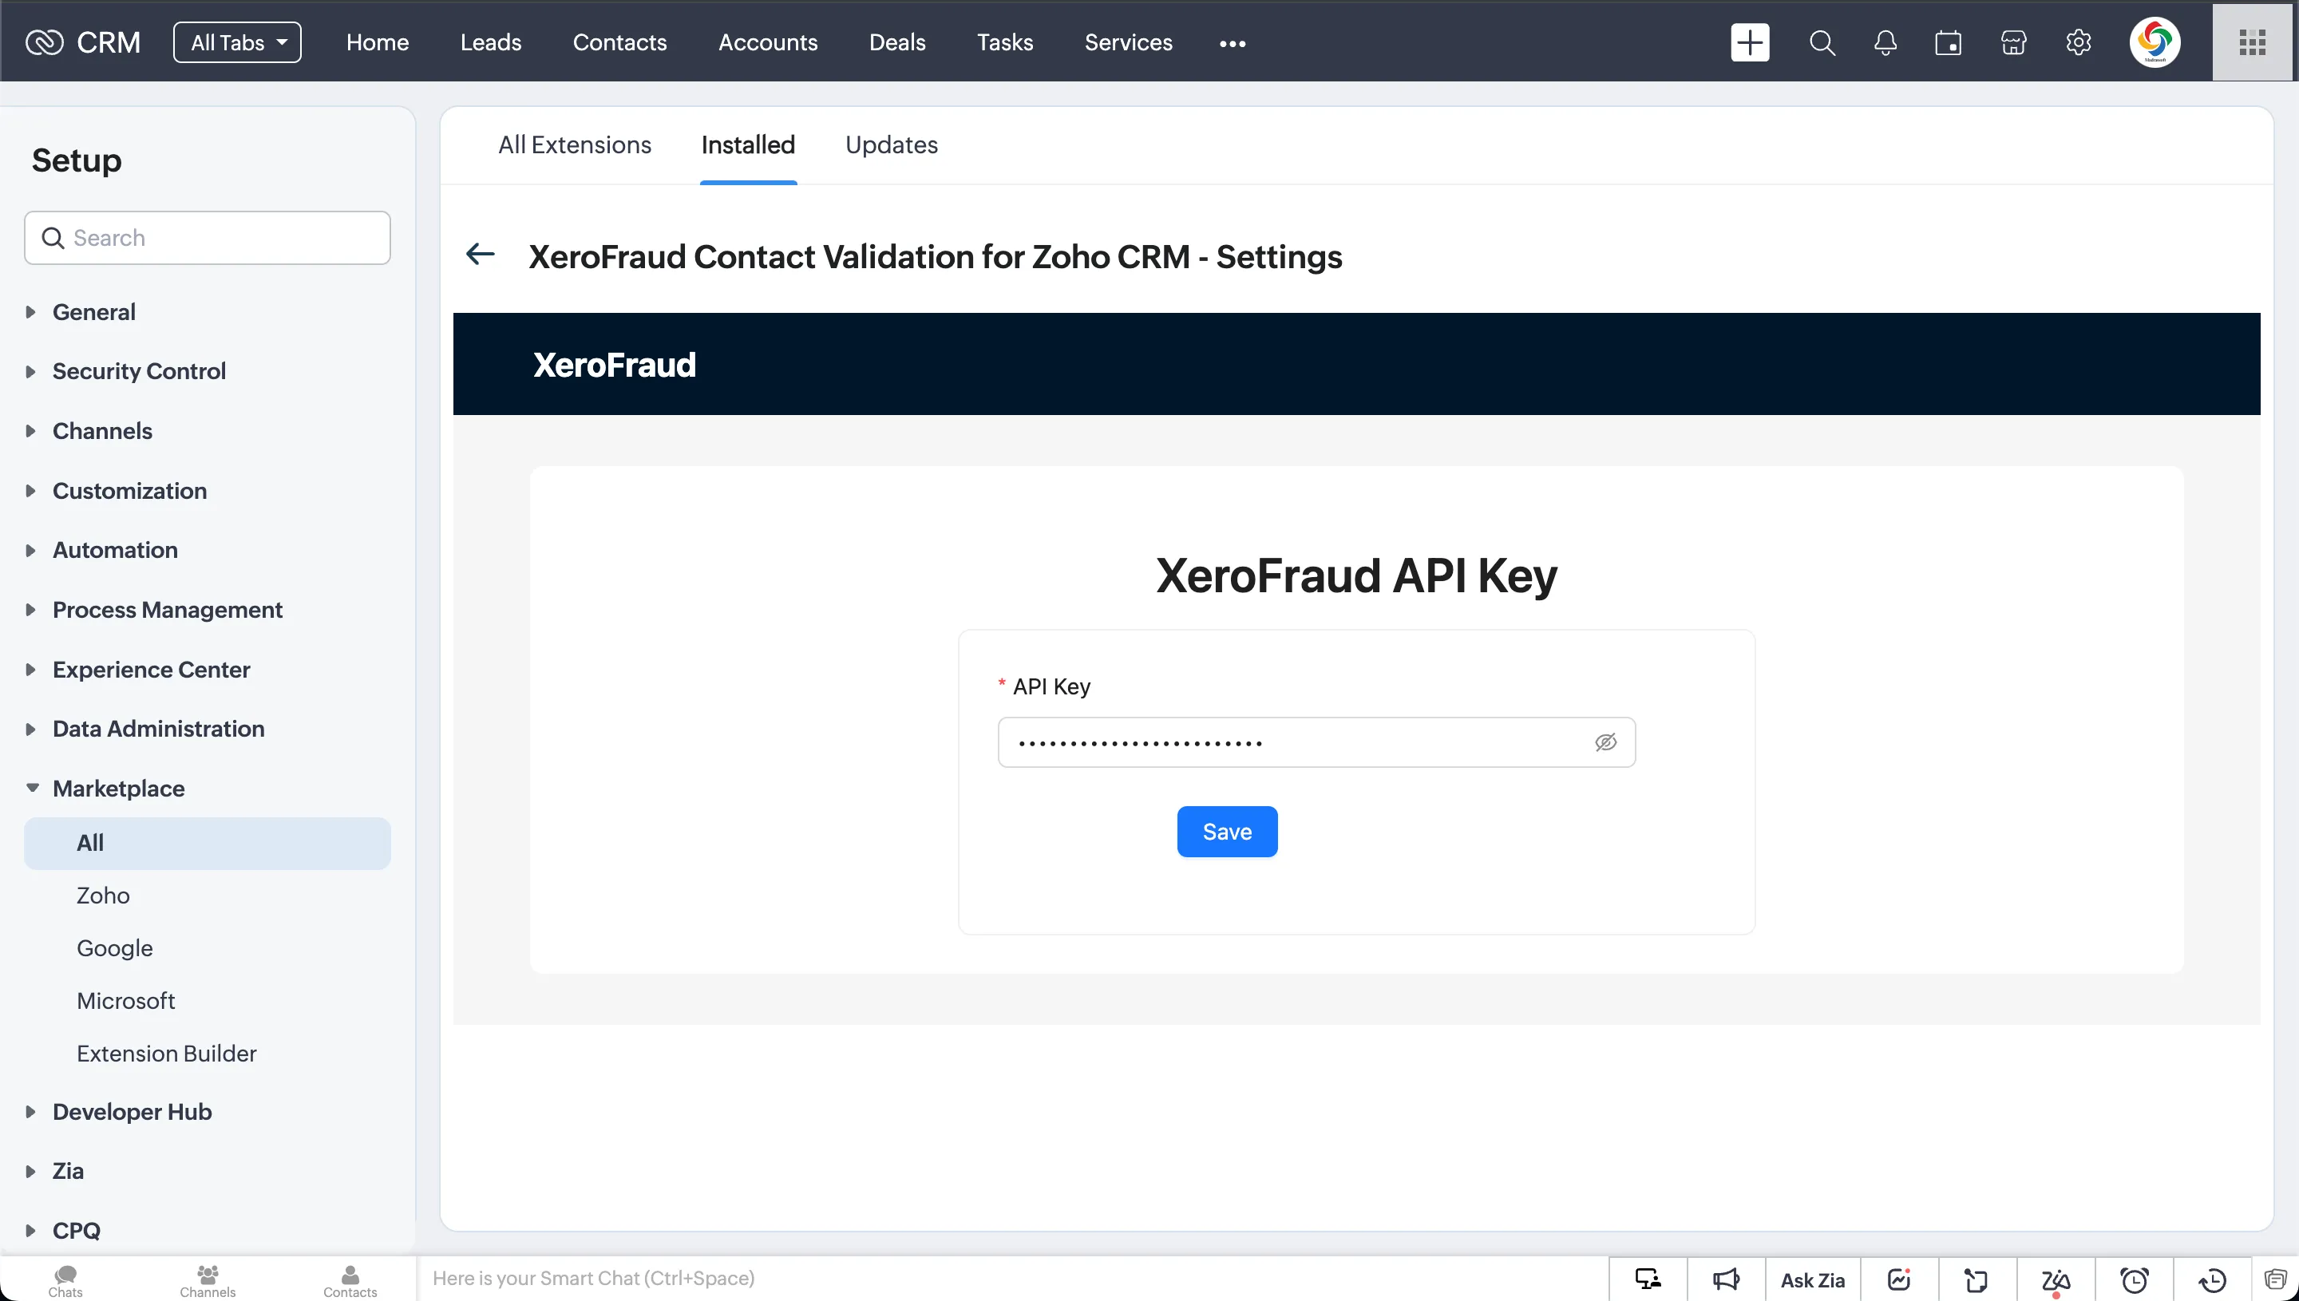Image resolution: width=2299 pixels, height=1301 pixels.
Task: Open the Leads module
Action: pyautogui.click(x=491, y=42)
